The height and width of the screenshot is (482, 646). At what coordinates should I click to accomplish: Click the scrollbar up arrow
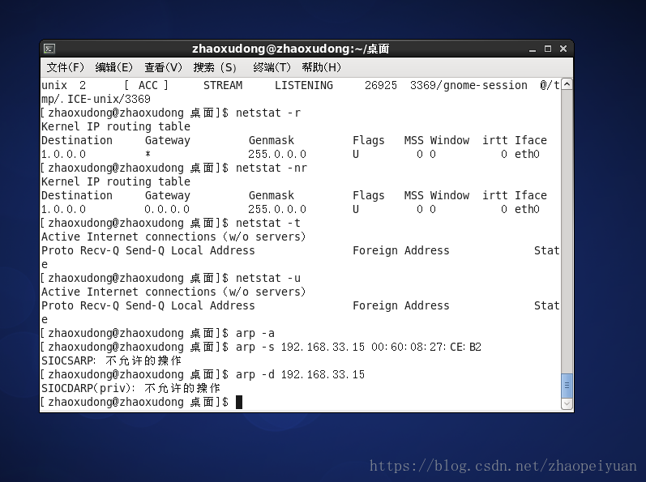tap(567, 84)
